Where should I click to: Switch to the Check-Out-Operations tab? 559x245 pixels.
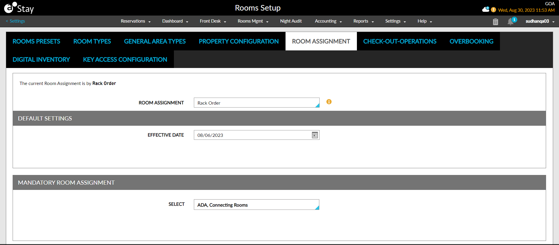(400, 41)
